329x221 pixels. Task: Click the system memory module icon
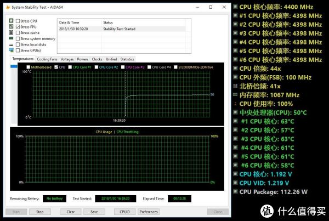coord(11,38)
